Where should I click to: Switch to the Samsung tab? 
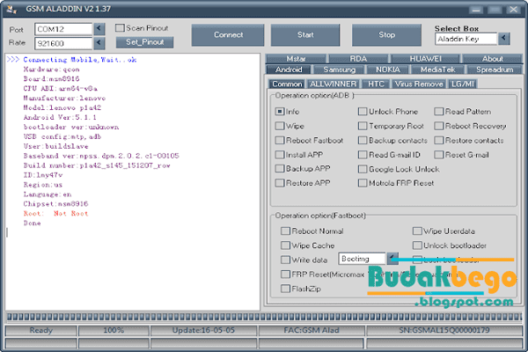pos(339,70)
